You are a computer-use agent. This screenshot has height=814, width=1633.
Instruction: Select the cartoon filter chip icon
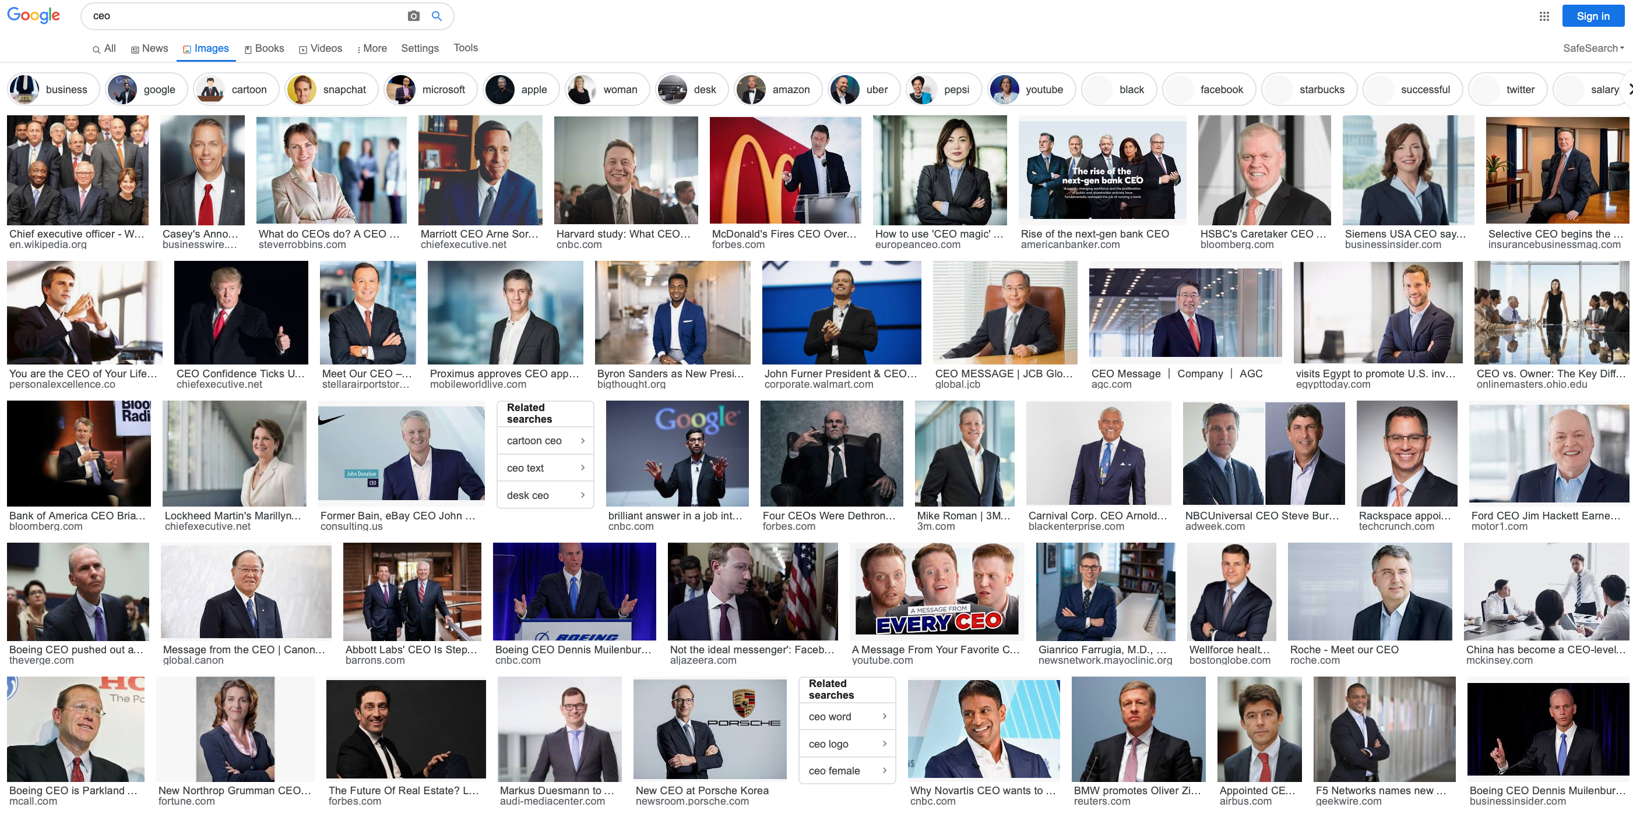pyautogui.click(x=210, y=89)
